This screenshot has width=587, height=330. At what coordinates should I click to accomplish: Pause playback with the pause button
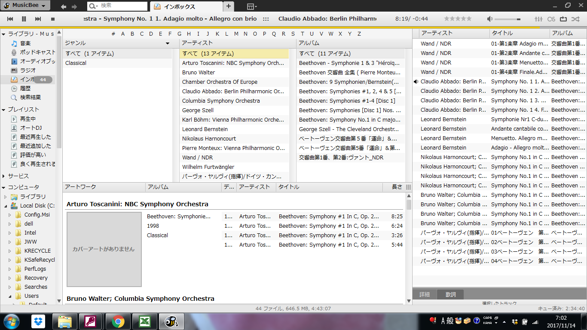coord(24,19)
